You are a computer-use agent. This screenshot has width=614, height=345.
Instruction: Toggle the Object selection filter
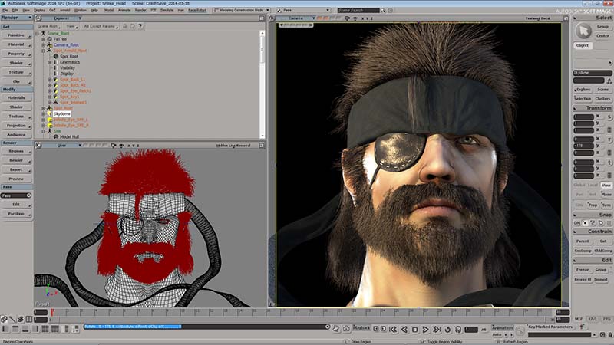click(x=583, y=45)
